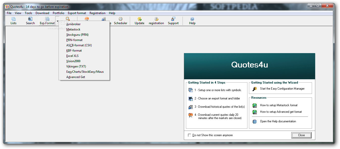Viewport: 340px width, 149px height.
Task: Click the wizard wand icon
Action: pos(255,89)
